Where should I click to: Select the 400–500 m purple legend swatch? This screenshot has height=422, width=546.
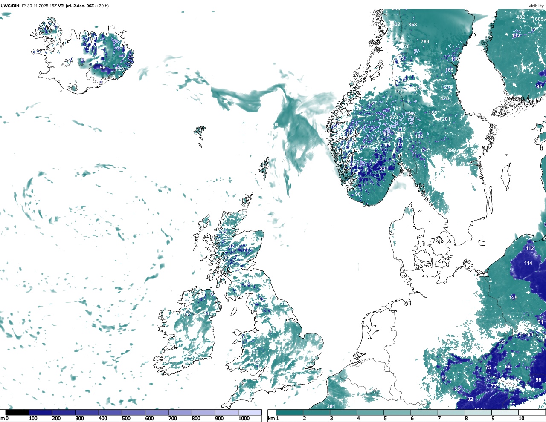pos(110,412)
